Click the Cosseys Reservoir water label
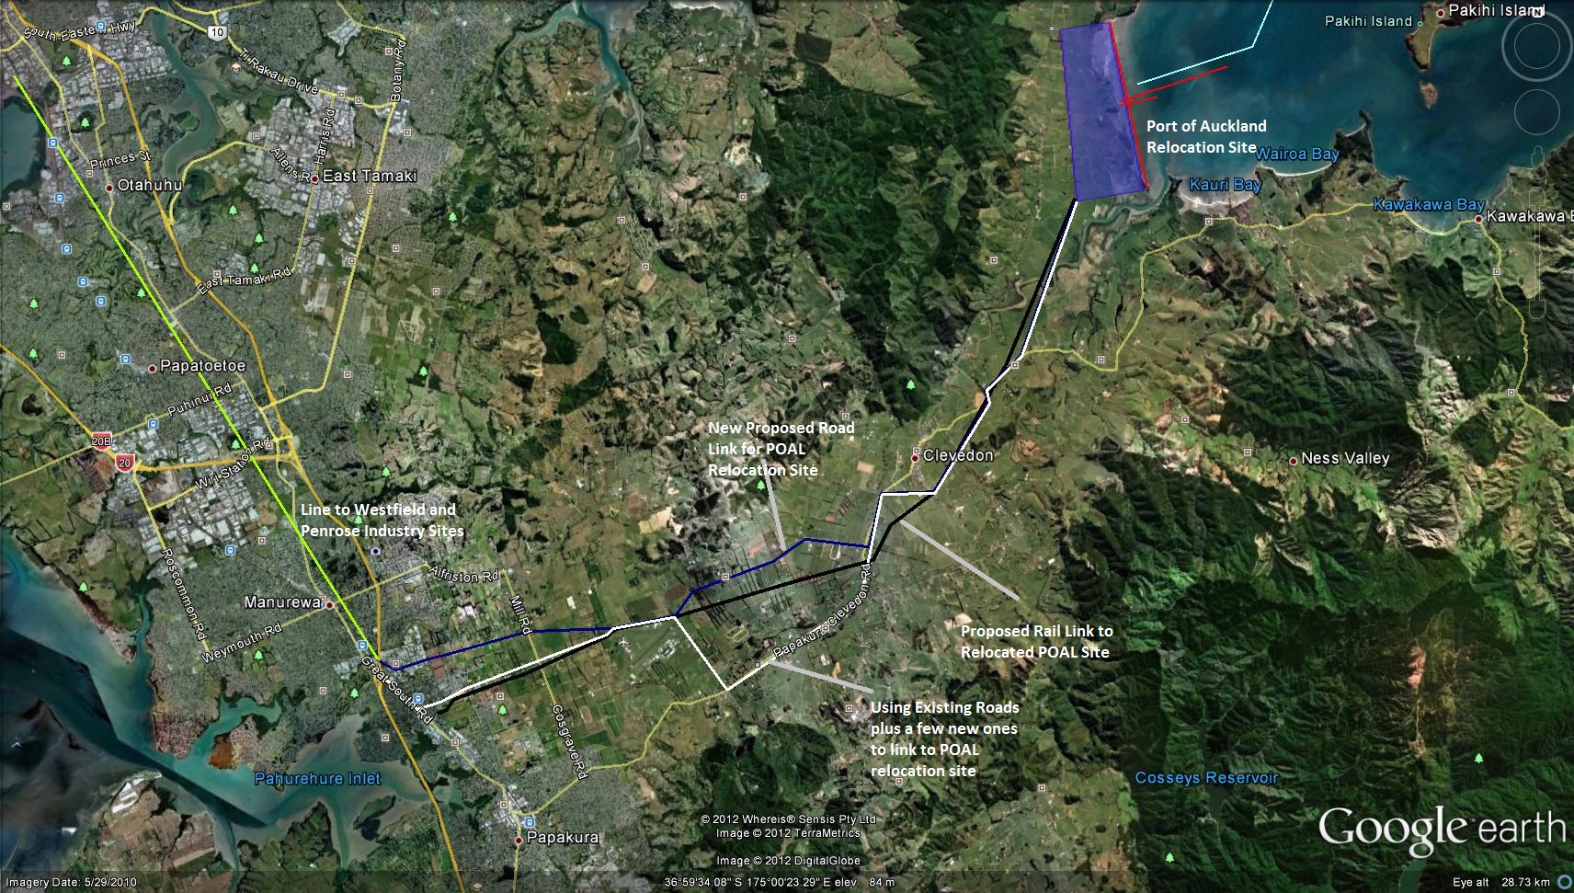The image size is (1574, 893). (1206, 778)
